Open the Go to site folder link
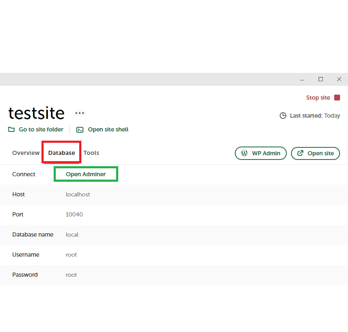Screen dimensions: 348x332 click(41, 129)
